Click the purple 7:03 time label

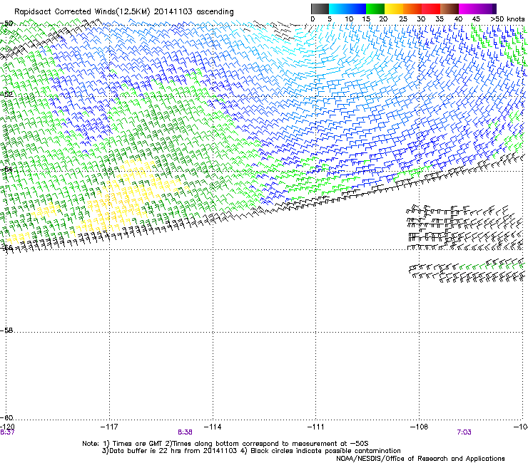tap(464, 432)
